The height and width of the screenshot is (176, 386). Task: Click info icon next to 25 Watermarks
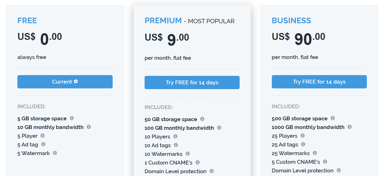click(x=315, y=153)
